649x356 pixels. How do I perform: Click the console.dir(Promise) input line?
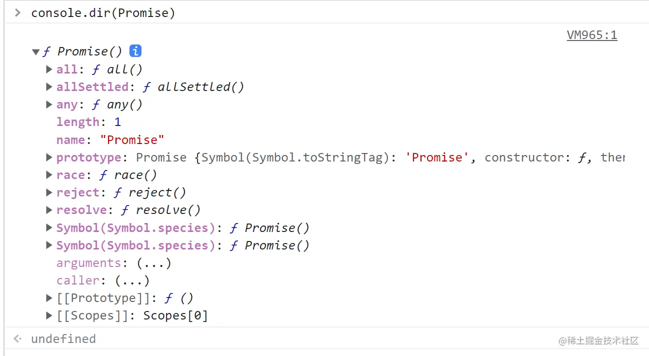(103, 13)
